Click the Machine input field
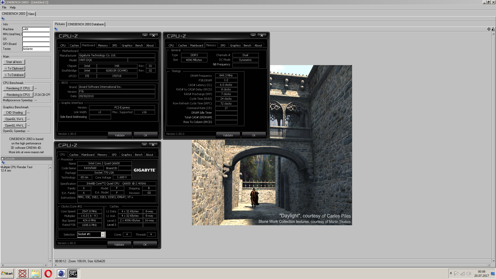The height and width of the screenshot is (279, 496). click(x=36, y=29)
